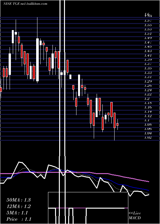Image resolution: width=160 pixels, height=224 pixels.
Task: Click the 1.04 price axis label
Action: coord(148,133)
